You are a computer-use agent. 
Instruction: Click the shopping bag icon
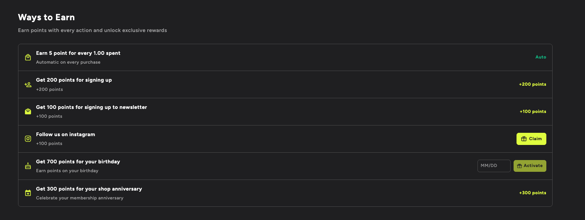tap(28, 57)
